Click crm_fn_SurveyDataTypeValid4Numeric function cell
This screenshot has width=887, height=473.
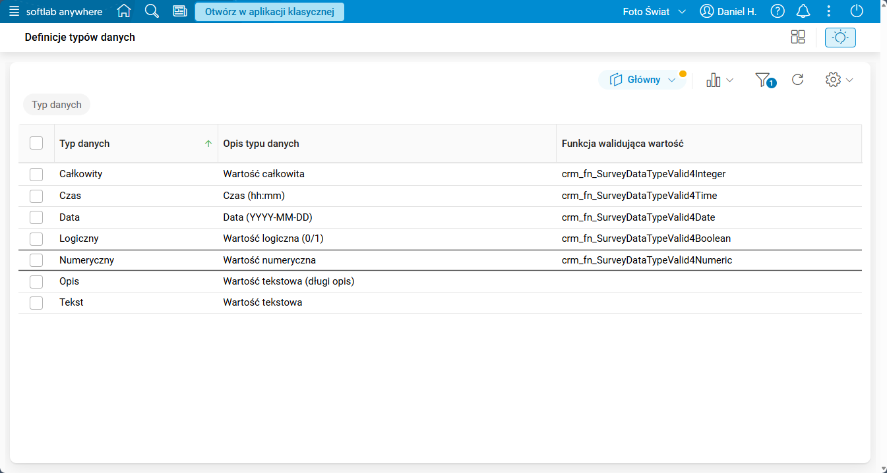coord(709,260)
